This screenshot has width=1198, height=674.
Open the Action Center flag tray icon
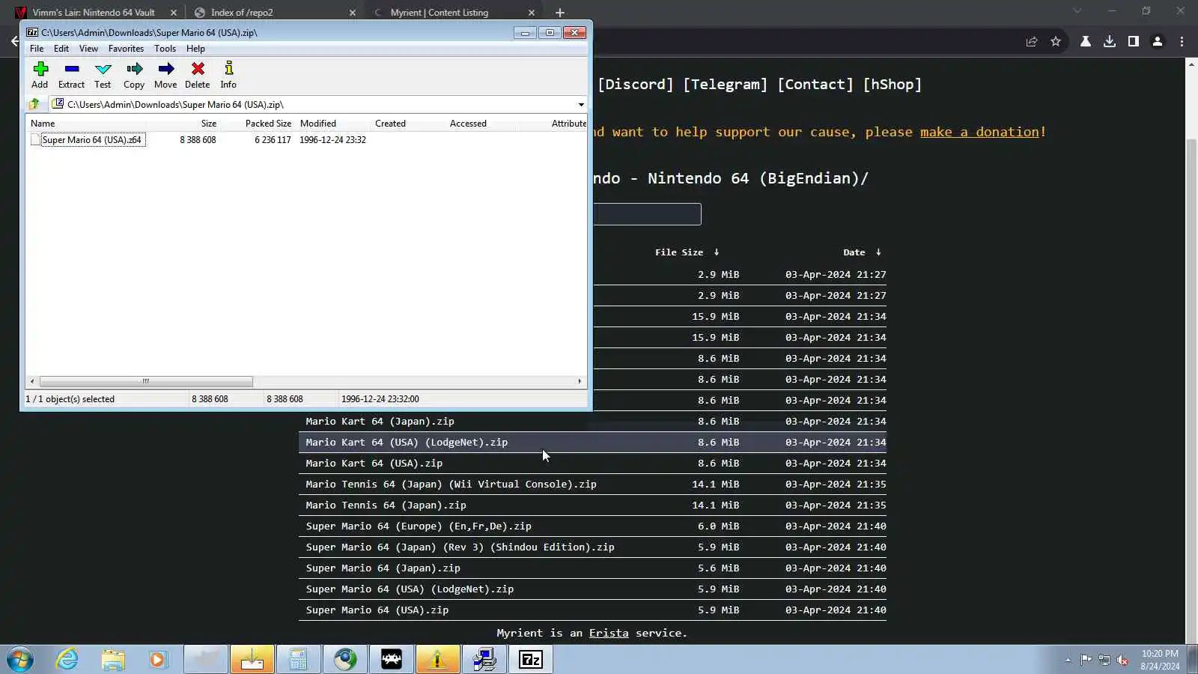pos(1086,660)
